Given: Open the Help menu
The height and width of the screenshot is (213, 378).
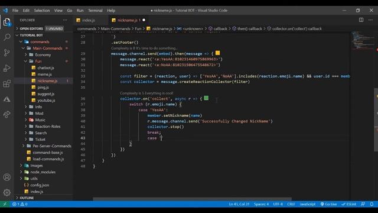Looking at the screenshot, I should (x=111, y=11).
